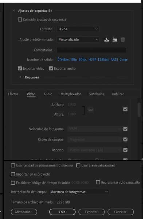This screenshot has height=219, width=145.
Task: Open Interpolación de tiempo dropdown
Action: coord(79,192)
